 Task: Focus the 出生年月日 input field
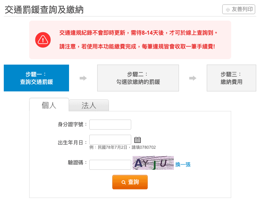coord(110,140)
